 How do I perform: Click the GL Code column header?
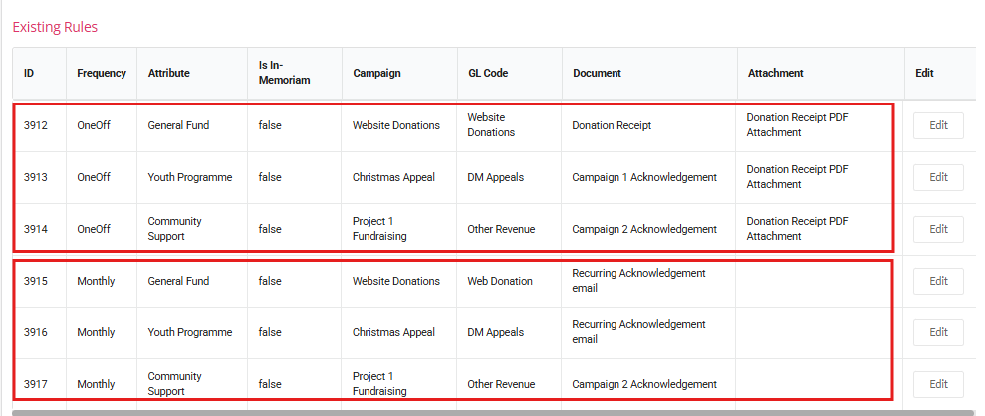(x=488, y=73)
